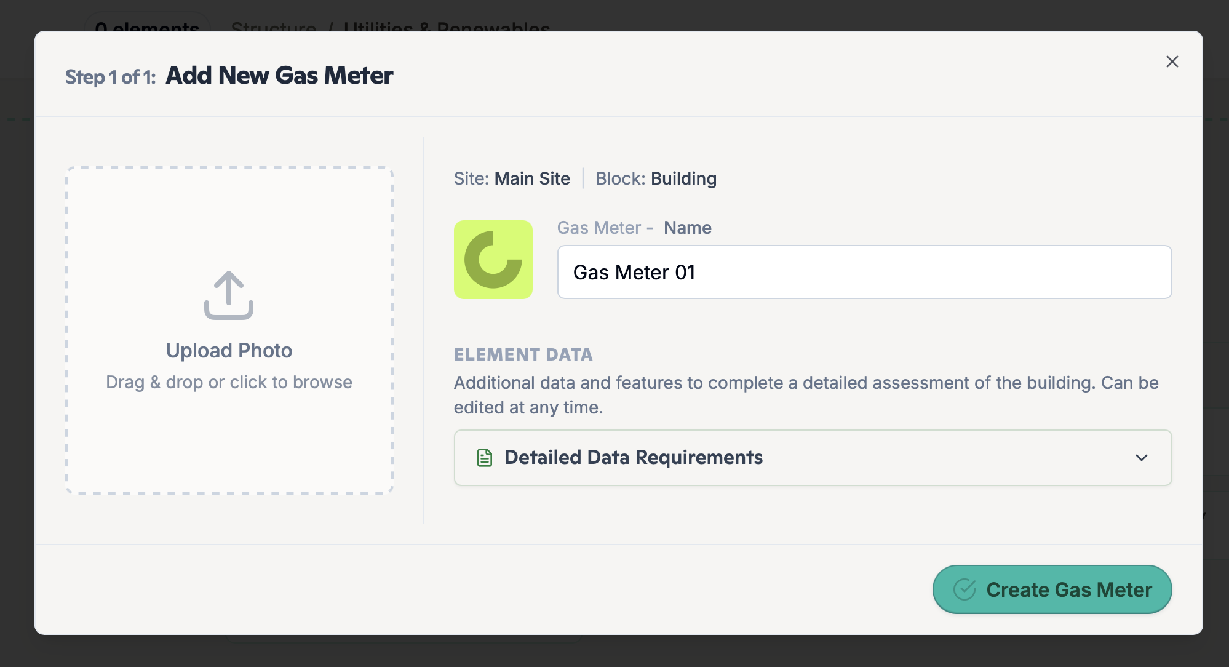1229x667 pixels.
Task: Click the 'Gas Meter - Name' field label
Action: pyautogui.click(x=634, y=228)
